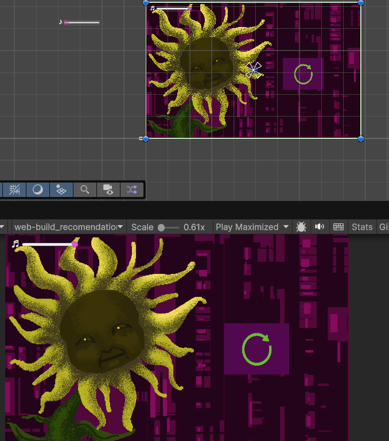Viewport: 389px width, 441px height.
Task: Toggle the Game view speaker audio icon
Action: pos(320,227)
